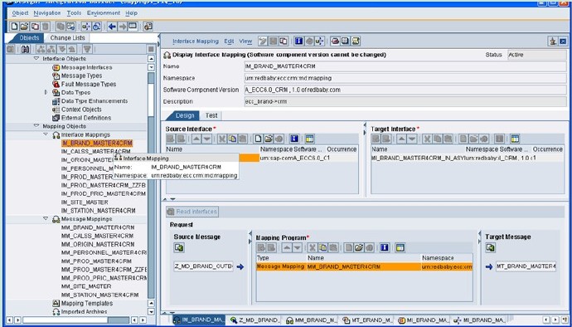Click the Open folder icon in main toolbar
The height and width of the screenshot is (327, 572).
[24, 27]
